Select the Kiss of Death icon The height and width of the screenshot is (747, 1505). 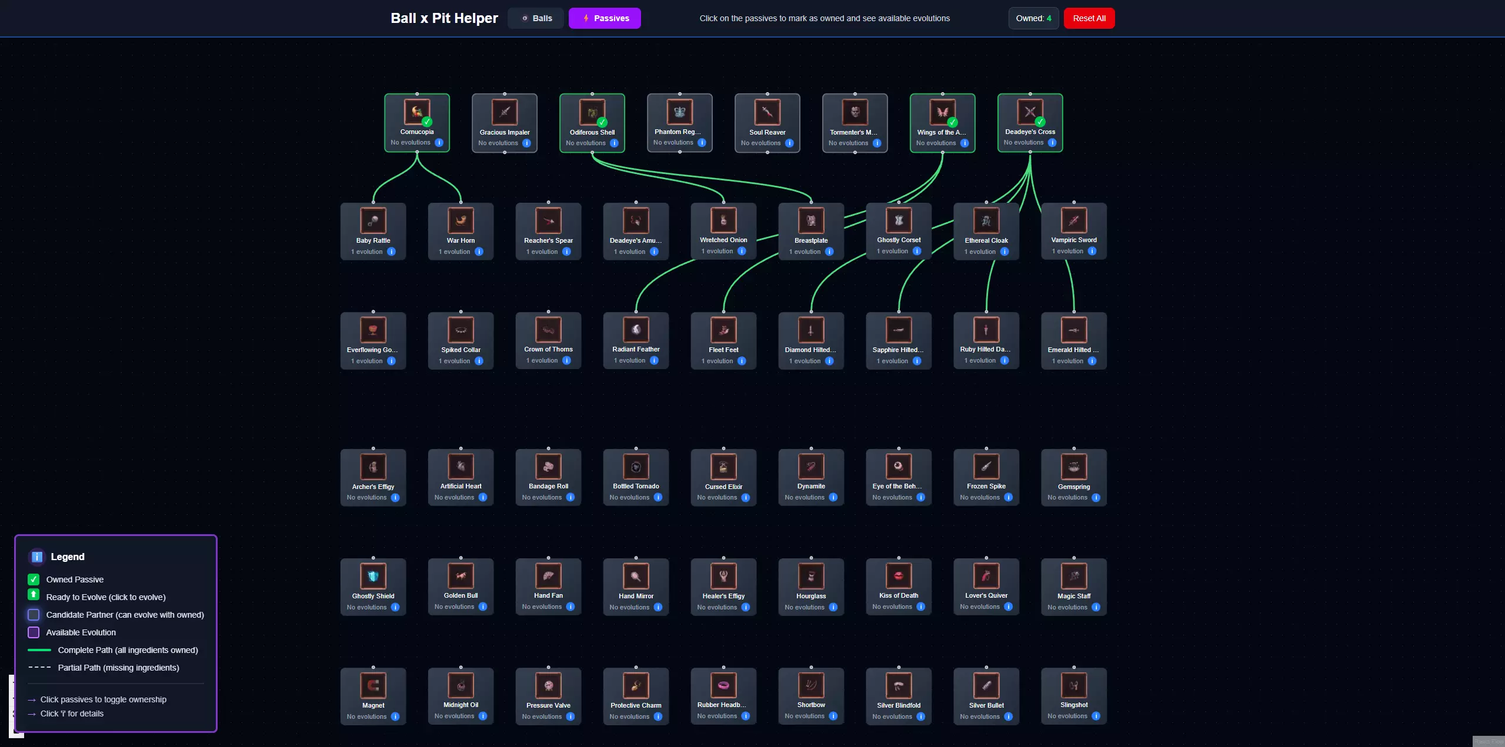point(898,576)
